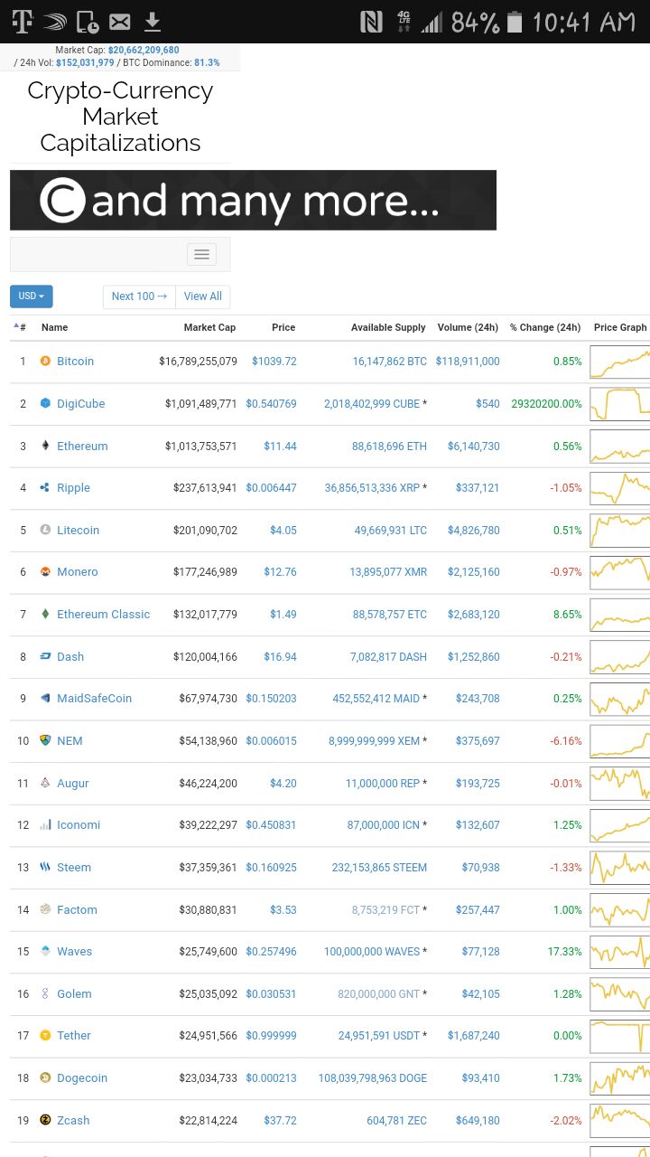Click Dogecoin supply 108,039,798,963 DOGE

[x=373, y=1077]
